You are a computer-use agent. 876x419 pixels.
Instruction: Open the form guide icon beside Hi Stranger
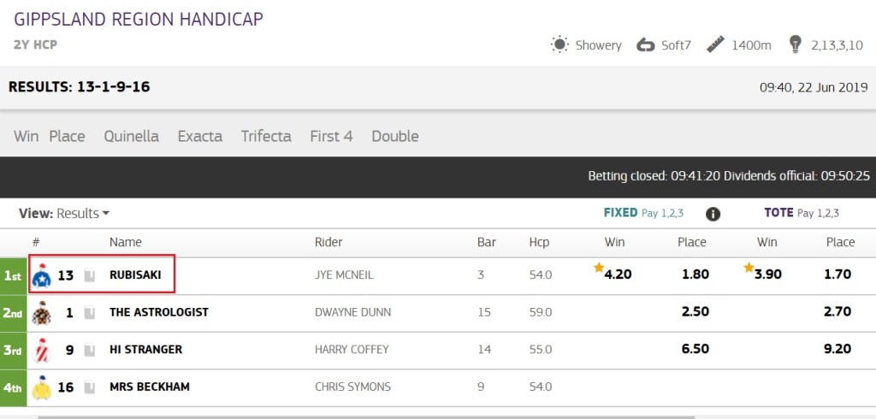click(x=89, y=350)
